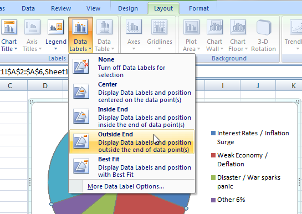The width and height of the screenshot is (302, 214).
Task: Click the Gridlines ribbon icon
Action: pos(159,27)
